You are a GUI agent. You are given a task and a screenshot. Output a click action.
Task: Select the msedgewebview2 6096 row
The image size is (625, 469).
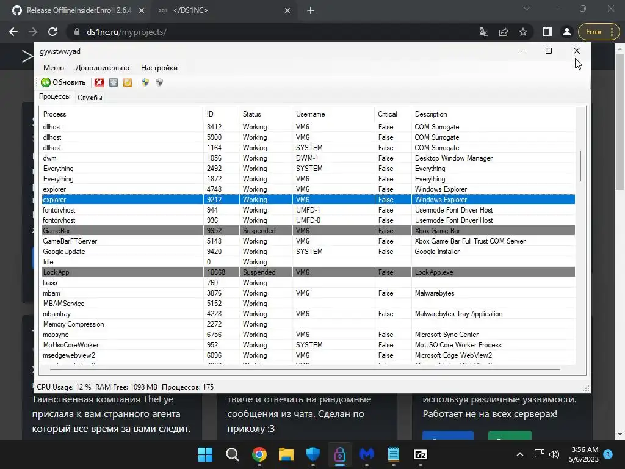point(308,355)
